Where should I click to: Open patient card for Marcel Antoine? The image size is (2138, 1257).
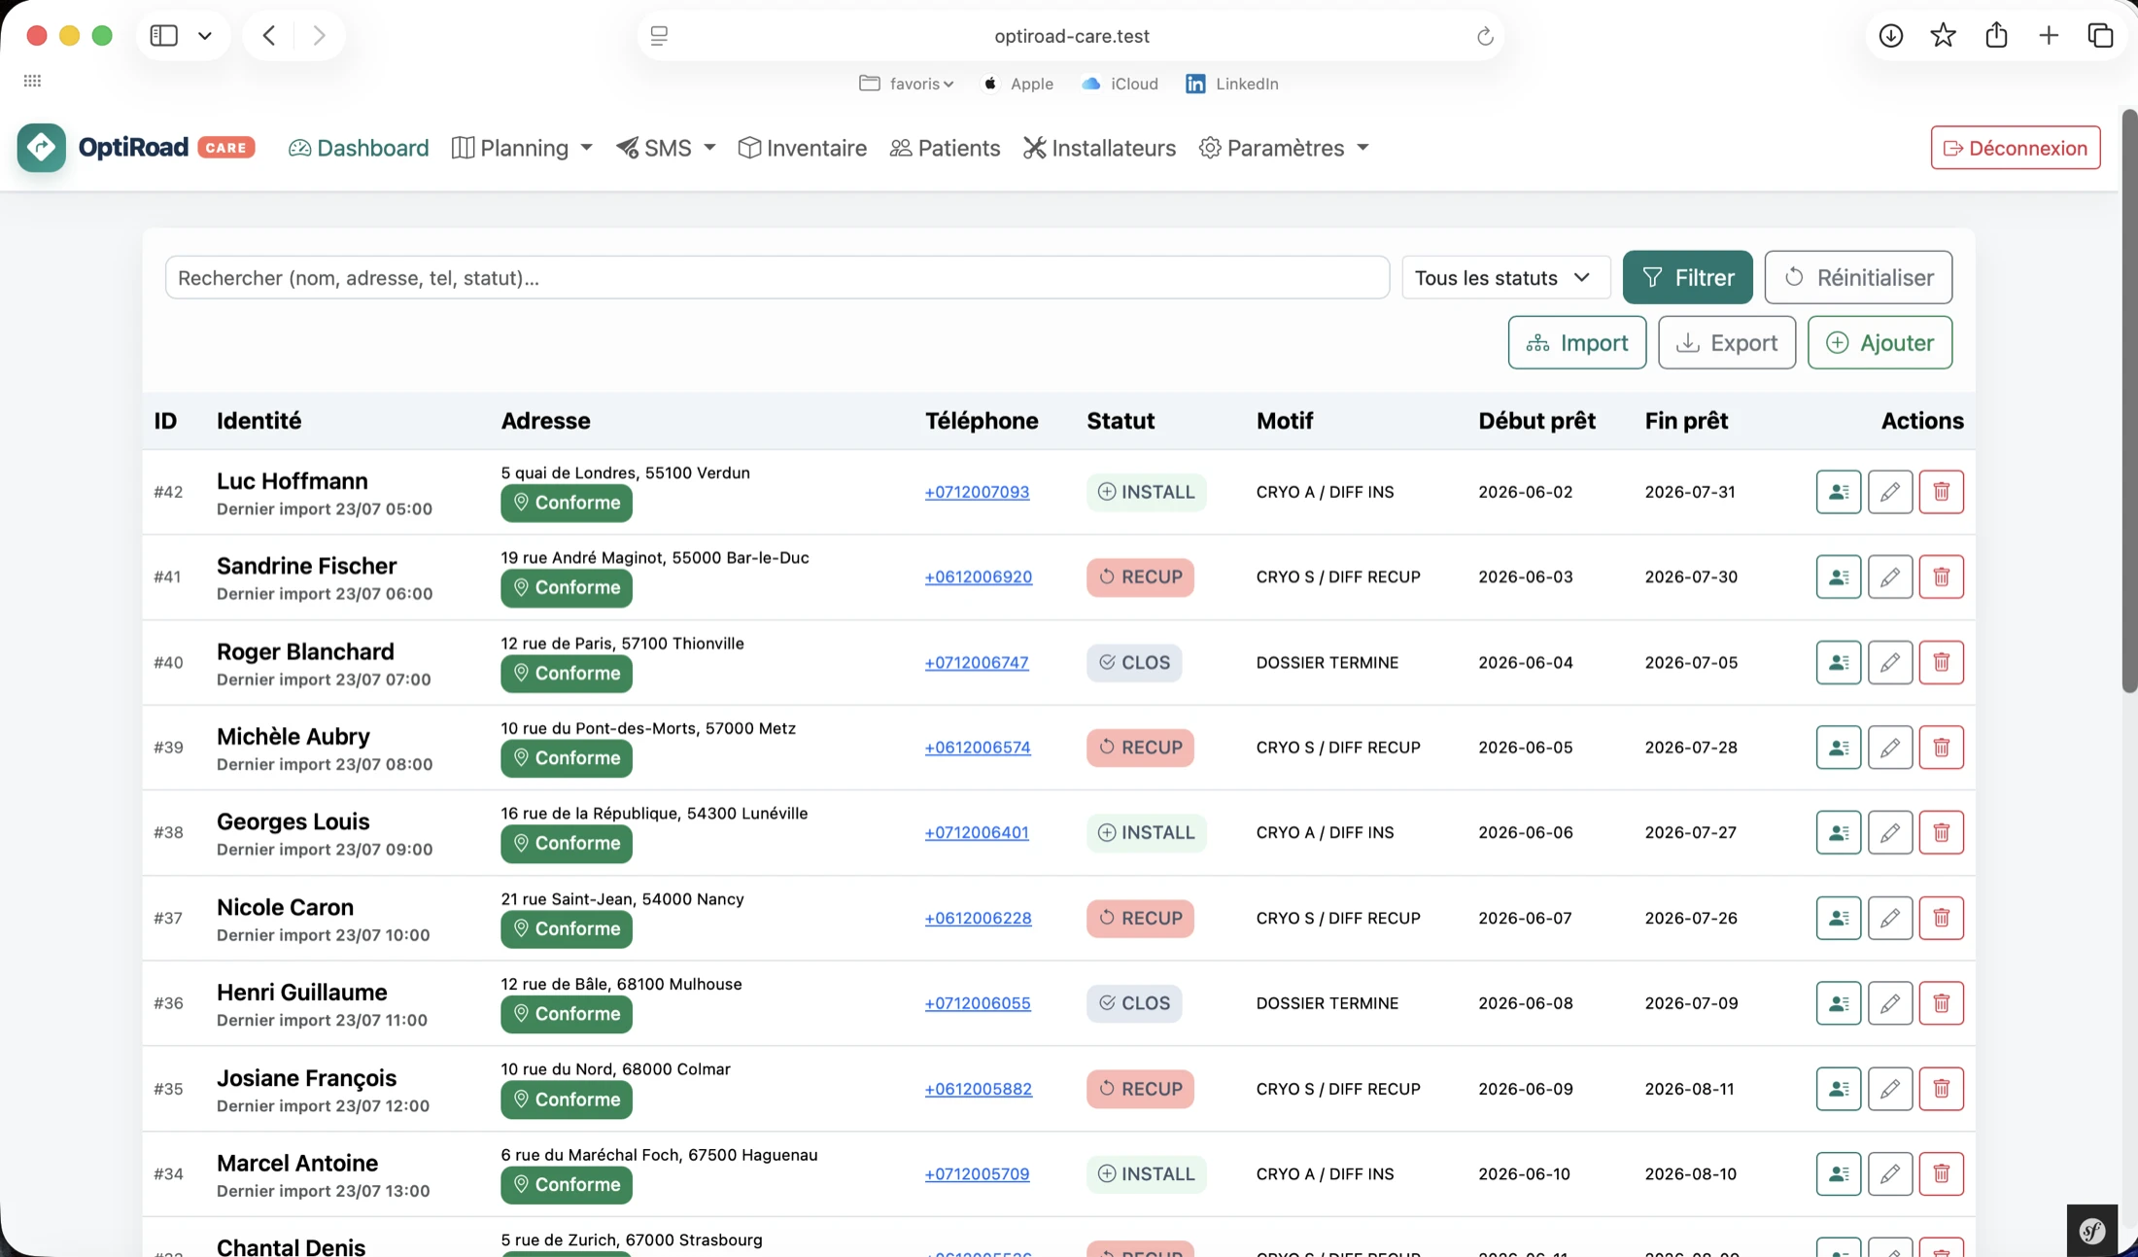click(1838, 1174)
